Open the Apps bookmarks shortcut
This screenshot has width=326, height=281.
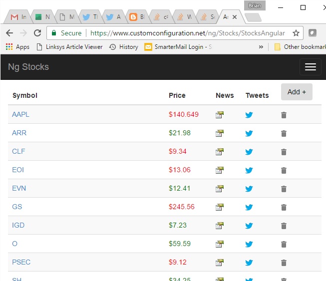click(x=17, y=47)
